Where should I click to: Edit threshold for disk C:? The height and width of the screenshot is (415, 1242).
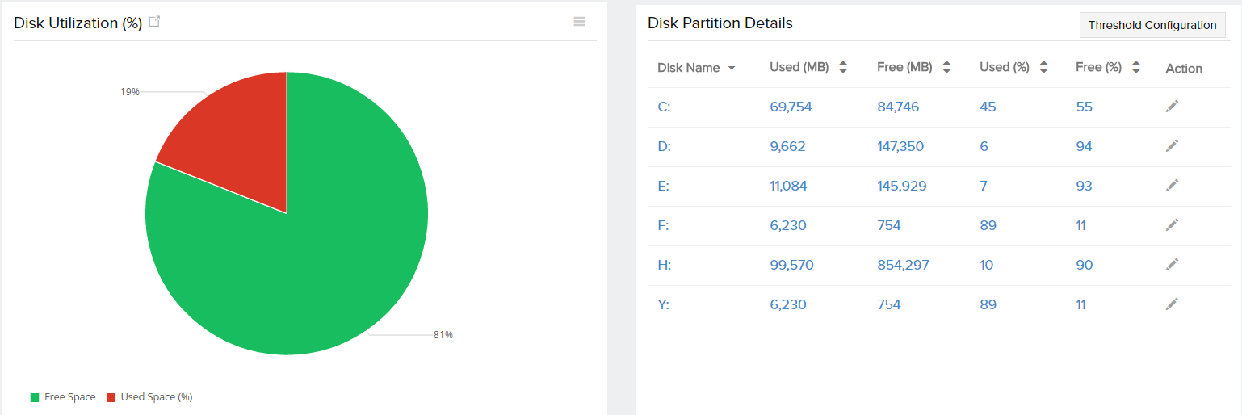1172,107
